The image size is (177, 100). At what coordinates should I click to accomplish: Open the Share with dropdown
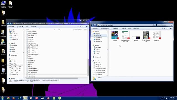click(116, 28)
